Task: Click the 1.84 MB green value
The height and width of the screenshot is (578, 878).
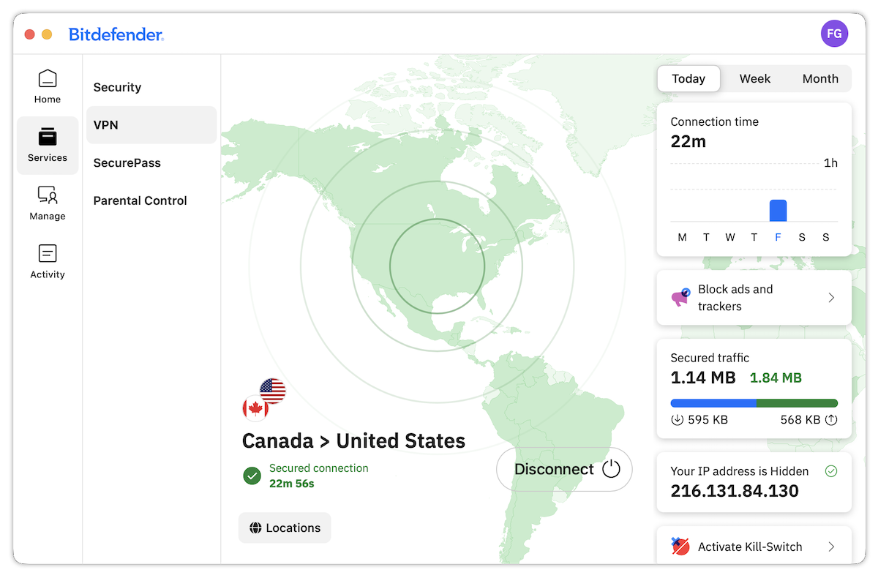Action: pos(776,378)
